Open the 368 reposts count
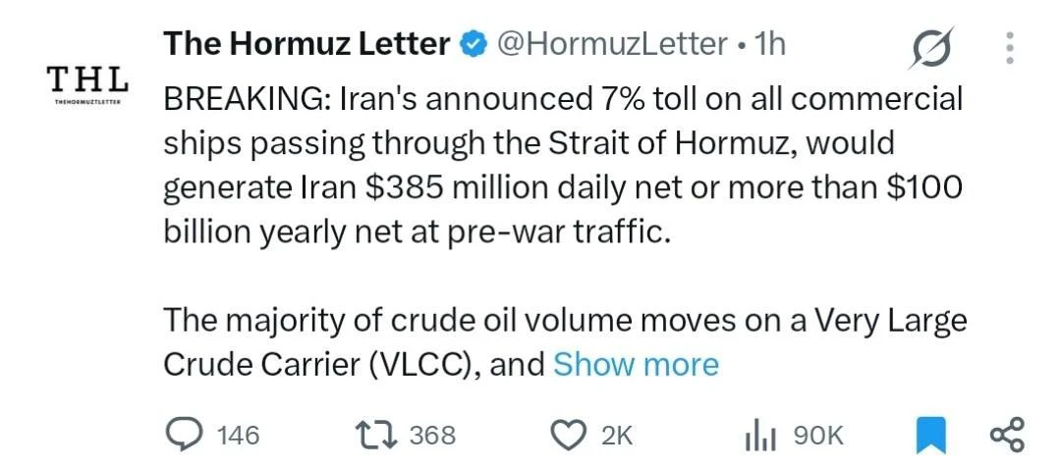The height and width of the screenshot is (466, 1061). 434,436
